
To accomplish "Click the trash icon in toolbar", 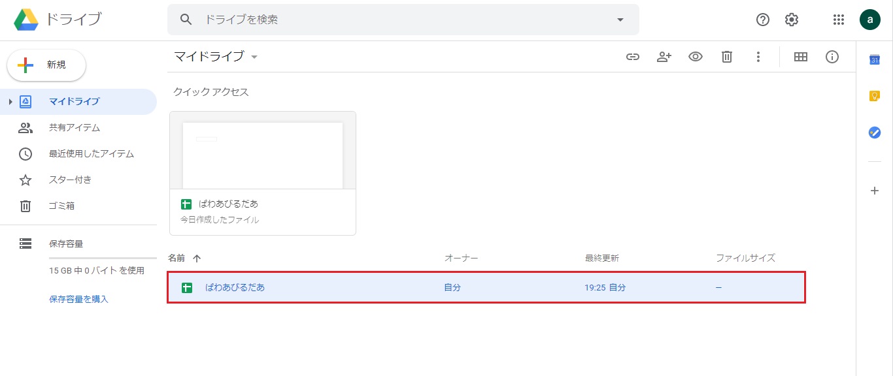I will [726, 57].
